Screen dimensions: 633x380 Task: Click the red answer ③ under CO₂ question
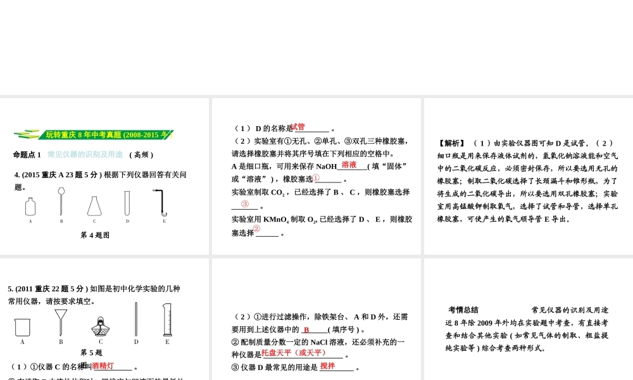tap(244, 204)
